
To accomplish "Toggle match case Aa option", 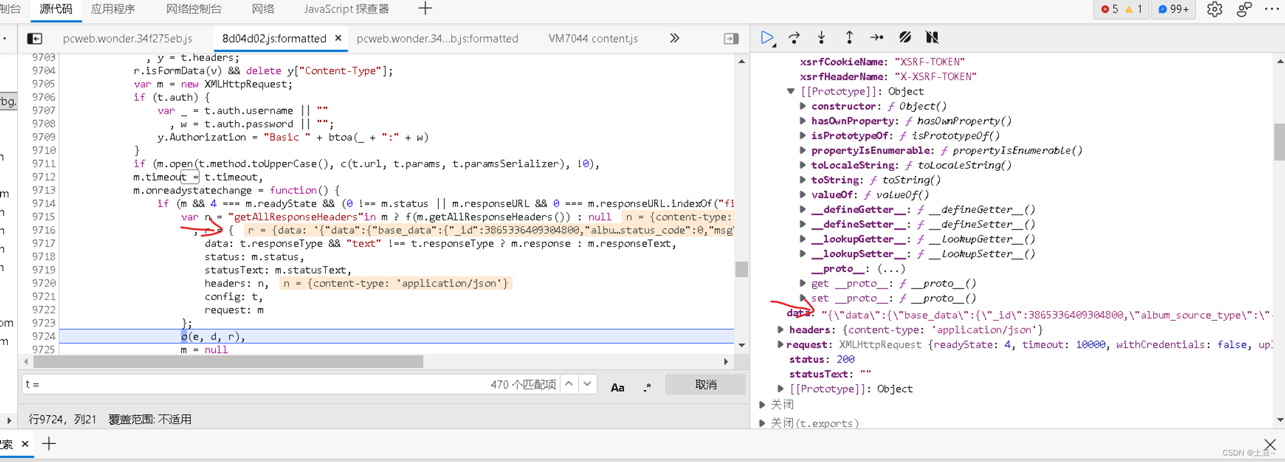I will (x=617, y=387).
